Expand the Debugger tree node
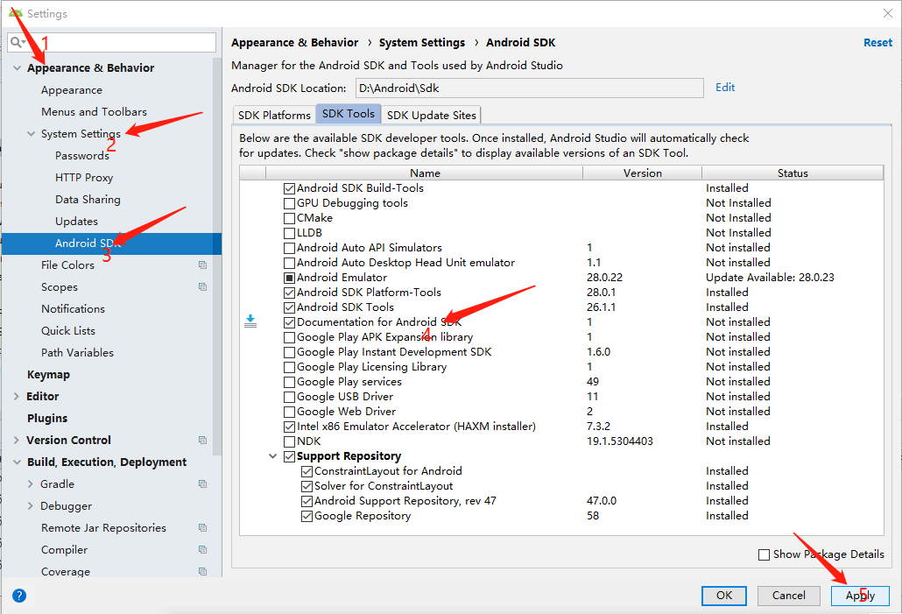This screenshot has width=902, height=614. point(31,505)
